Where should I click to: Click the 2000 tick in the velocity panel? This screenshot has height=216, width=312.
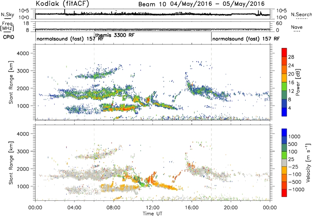pyautogui.click(x=23, y=169)
